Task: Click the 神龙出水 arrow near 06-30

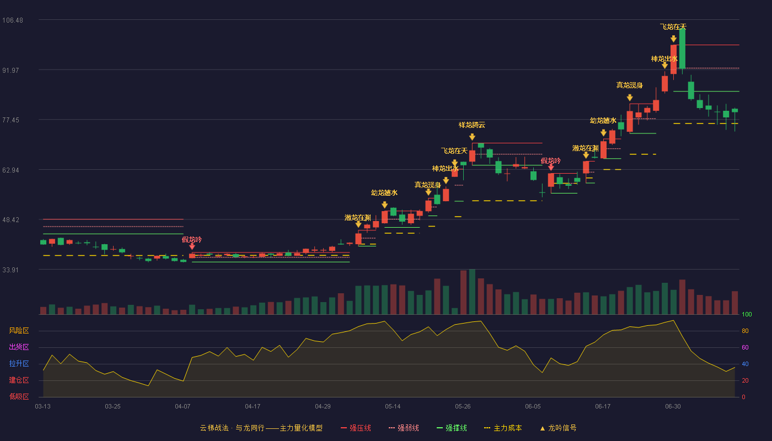Action: point(664,65)
